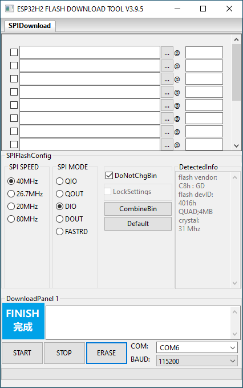Click the file list scrollbar down arrow
Image resolution: width=243 pixels, height=388 pixels.
coord(236,146)
